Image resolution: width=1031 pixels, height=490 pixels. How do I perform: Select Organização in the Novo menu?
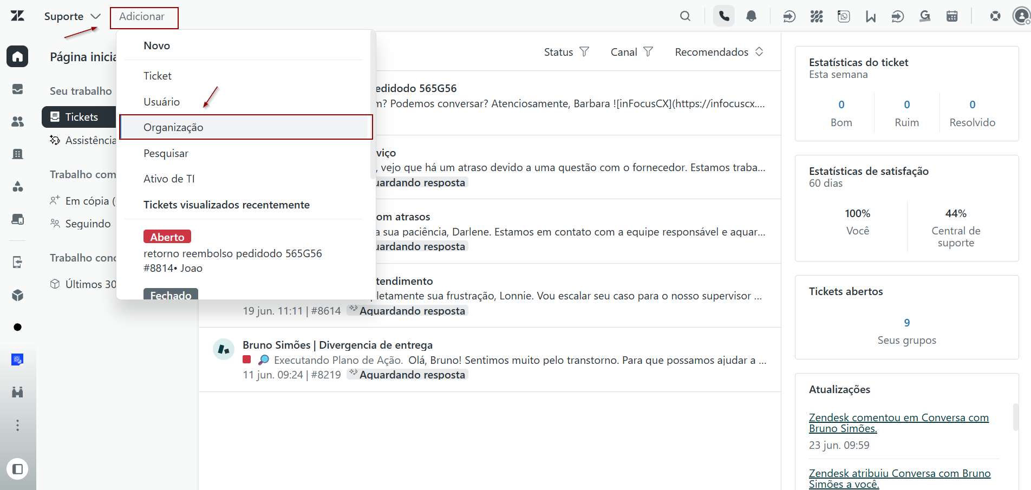tap(244, 127)
